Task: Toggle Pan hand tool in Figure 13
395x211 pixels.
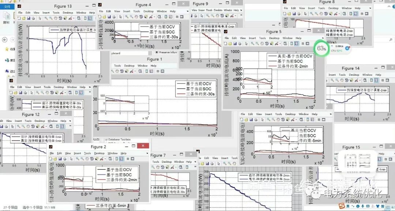Action: pos(56,18)
